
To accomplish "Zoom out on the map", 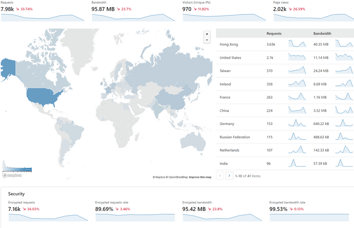I will click(x=207, y=40).
